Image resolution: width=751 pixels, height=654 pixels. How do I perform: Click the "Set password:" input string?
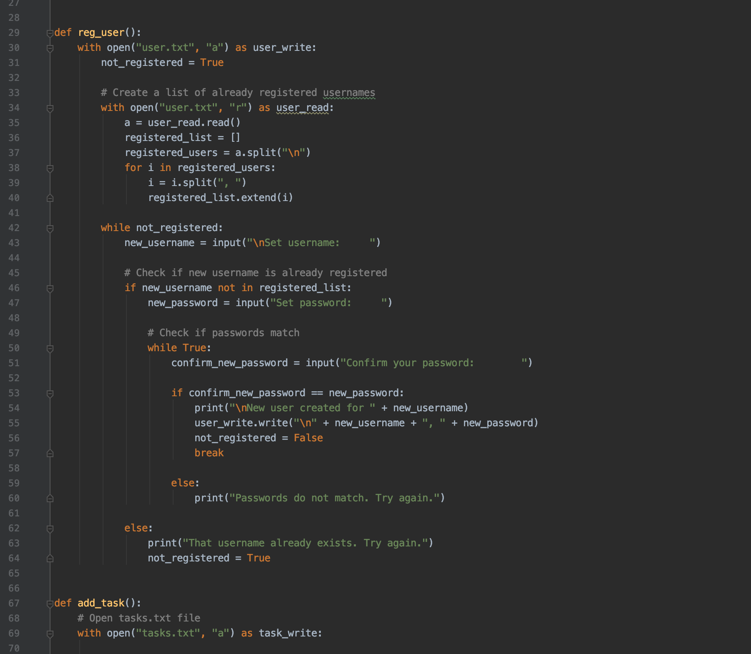point(328,303)
